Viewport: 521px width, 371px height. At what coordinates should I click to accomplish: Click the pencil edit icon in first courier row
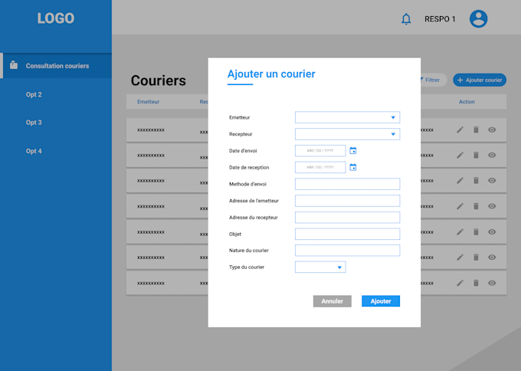coord(460,130)
